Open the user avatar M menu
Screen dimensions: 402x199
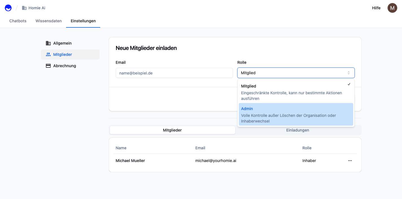click(x=392, y=8)
